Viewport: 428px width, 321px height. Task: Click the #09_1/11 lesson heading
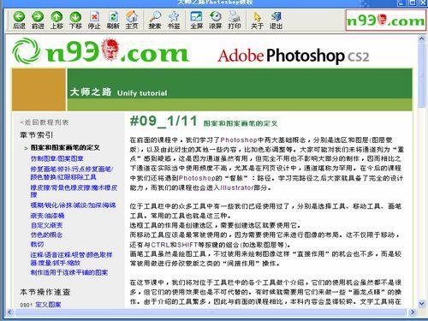pos(163,121)
